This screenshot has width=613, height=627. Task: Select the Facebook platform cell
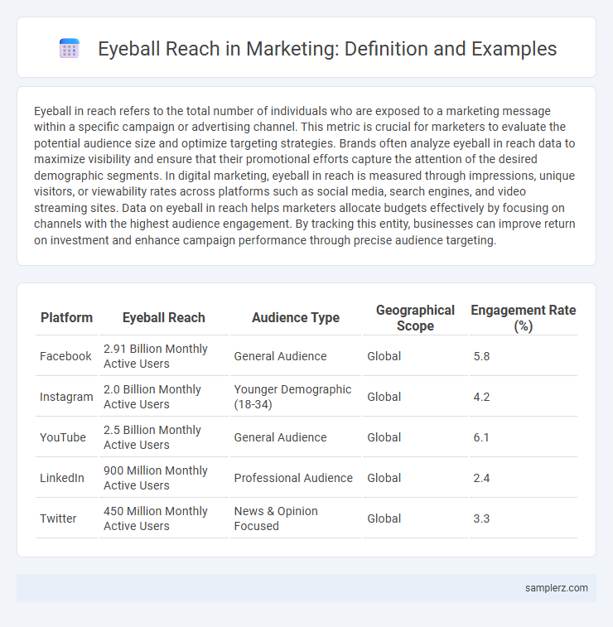65,356
